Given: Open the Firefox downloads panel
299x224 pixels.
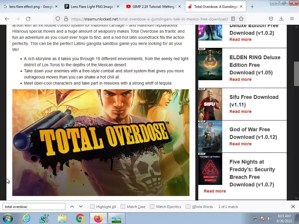Looking at the screenshot, I should (x=281, y=19).
